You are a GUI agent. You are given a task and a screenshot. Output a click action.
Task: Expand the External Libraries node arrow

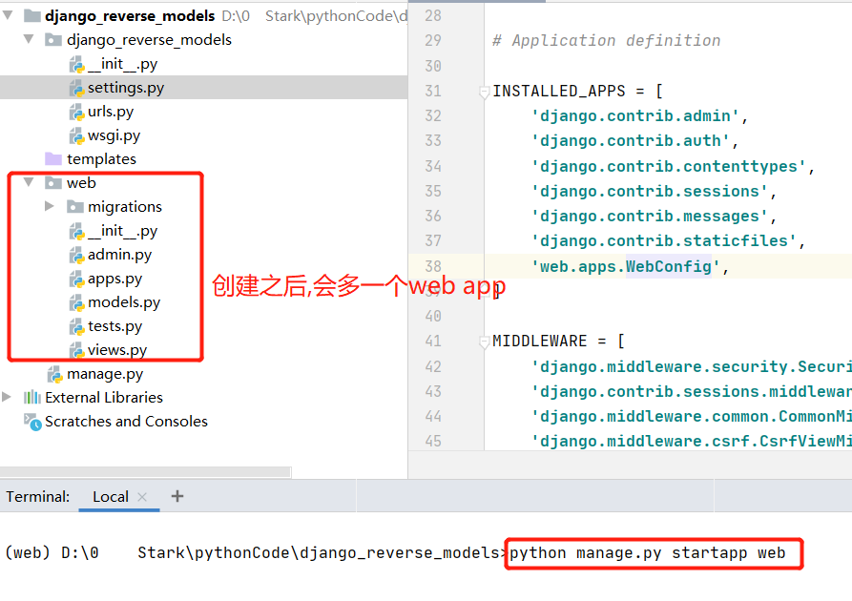tap(7, 397)
